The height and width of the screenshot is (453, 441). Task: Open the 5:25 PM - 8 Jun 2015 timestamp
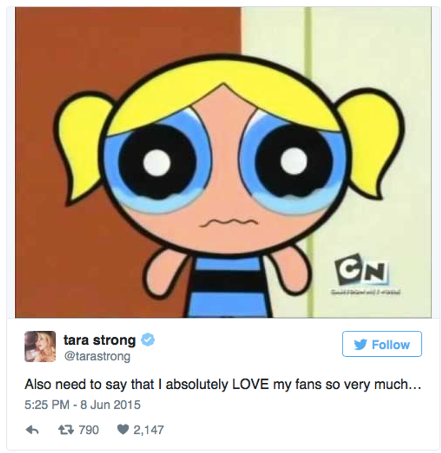[x=82, y=404]
